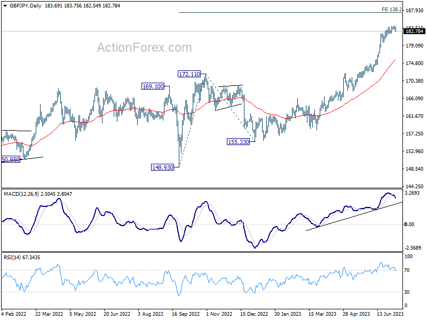427x320 pixels.
Task: Click the 172.110 price label
Action: coord(189,74)
